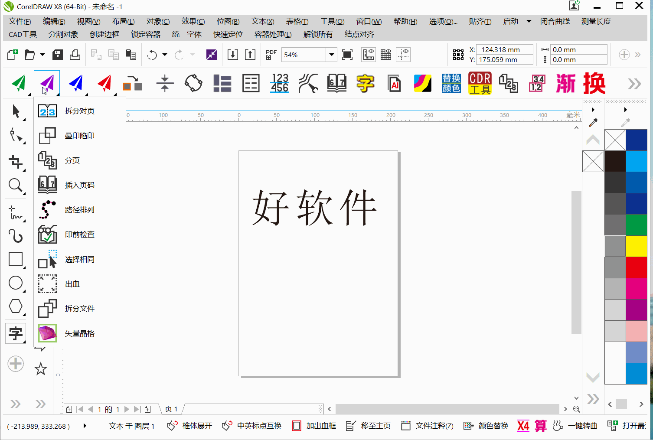Click the yellow 字 font icon
The width and height of the screenshot is (653, 440).
point(366,83)
